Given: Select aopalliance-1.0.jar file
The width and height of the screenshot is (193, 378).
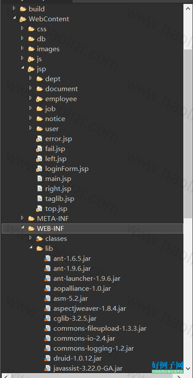Looking at the screenshot, I should 82,289.
